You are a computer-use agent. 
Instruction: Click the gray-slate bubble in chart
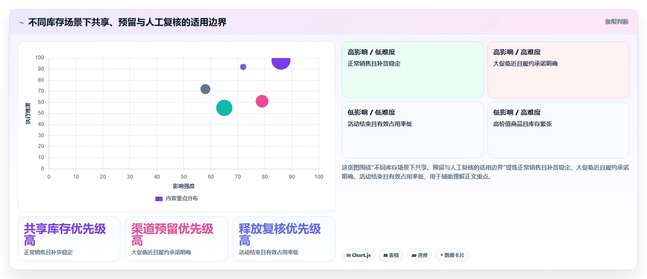(205, 89)
